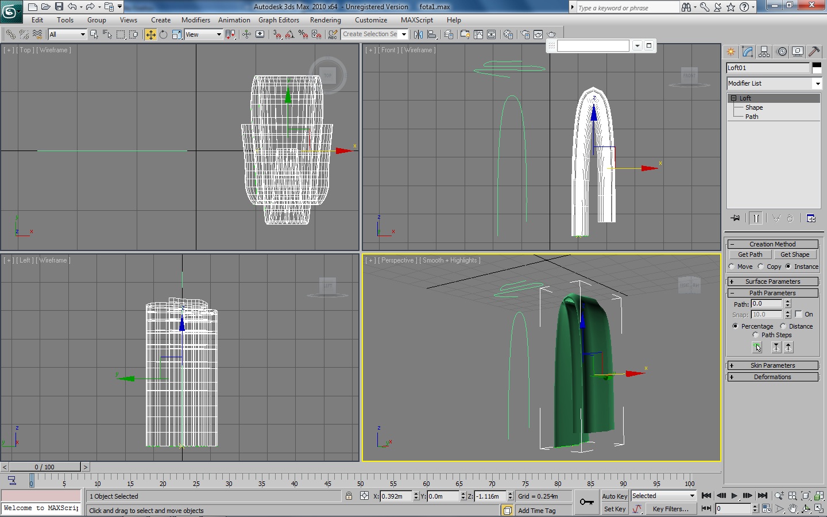Toggle the Auto Key button
Image resolution: width=827 pixels, height=517 pixels.
[615, 496]
